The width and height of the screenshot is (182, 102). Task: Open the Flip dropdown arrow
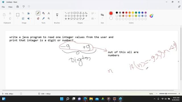[x=31, y=18]
